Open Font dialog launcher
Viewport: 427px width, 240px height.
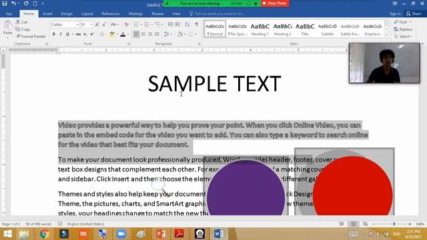(129, 44)
